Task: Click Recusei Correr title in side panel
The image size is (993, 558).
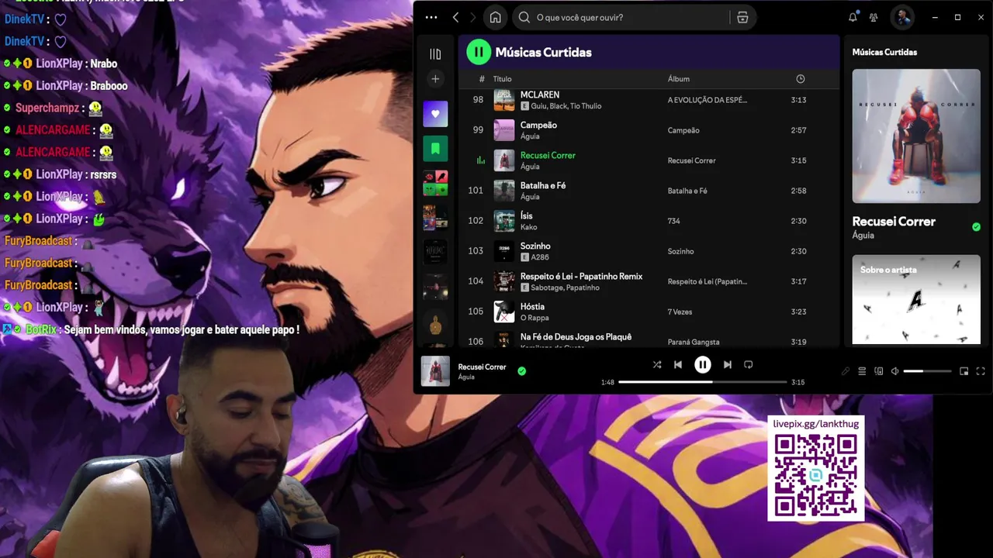Action: (894, 221)
